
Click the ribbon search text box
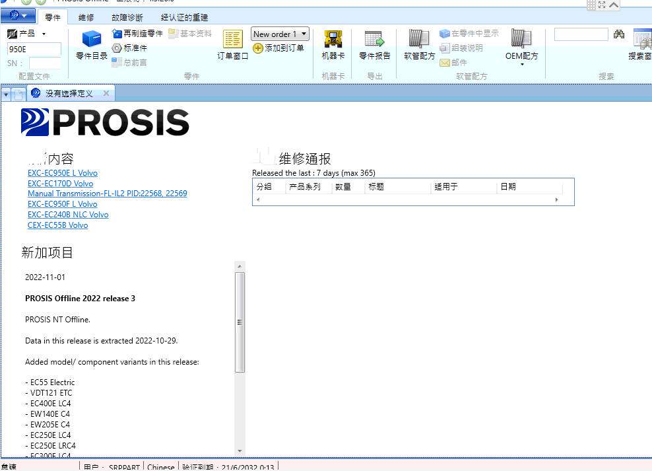click(x=581, y=34)
